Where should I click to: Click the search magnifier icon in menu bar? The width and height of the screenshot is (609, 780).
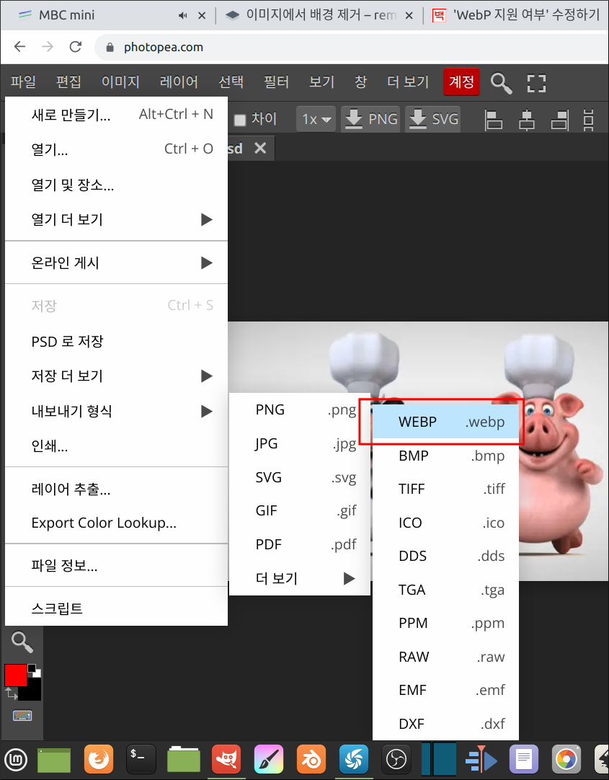coord(501,83)
